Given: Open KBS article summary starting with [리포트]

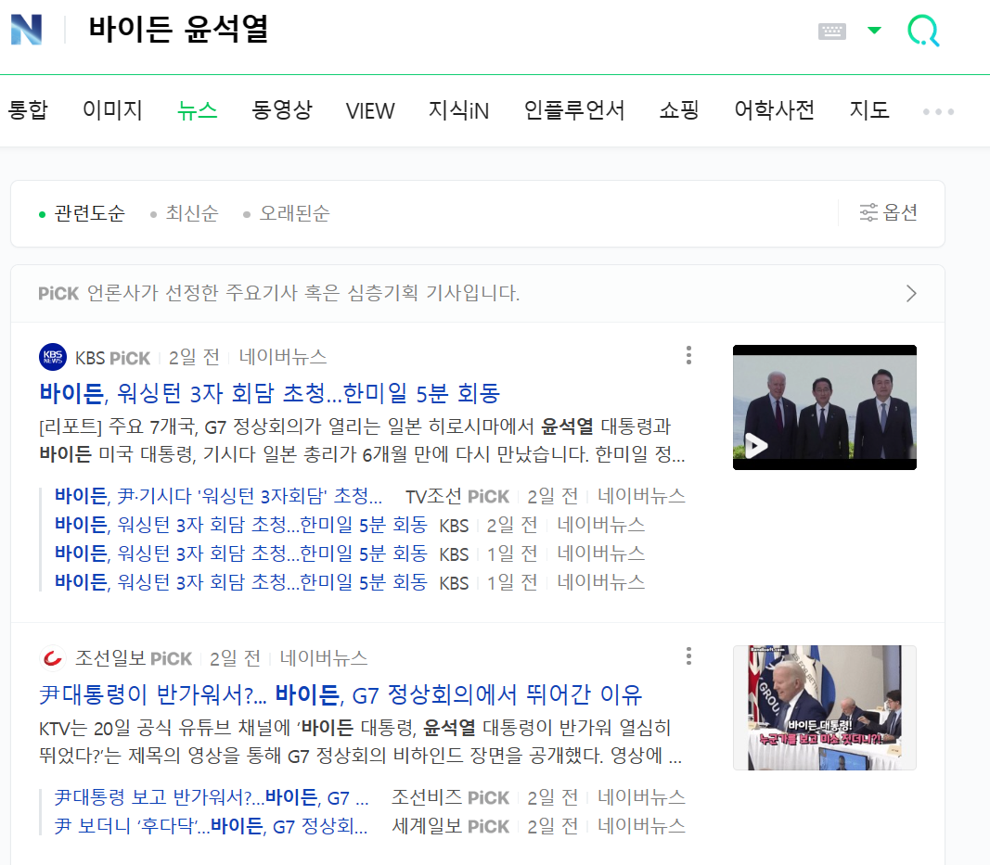Looking at the screenshot, I should click(362, 439).
